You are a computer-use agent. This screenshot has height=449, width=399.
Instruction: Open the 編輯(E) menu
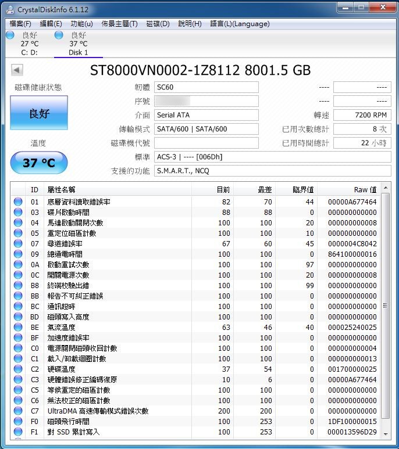(x=51, y=24)
